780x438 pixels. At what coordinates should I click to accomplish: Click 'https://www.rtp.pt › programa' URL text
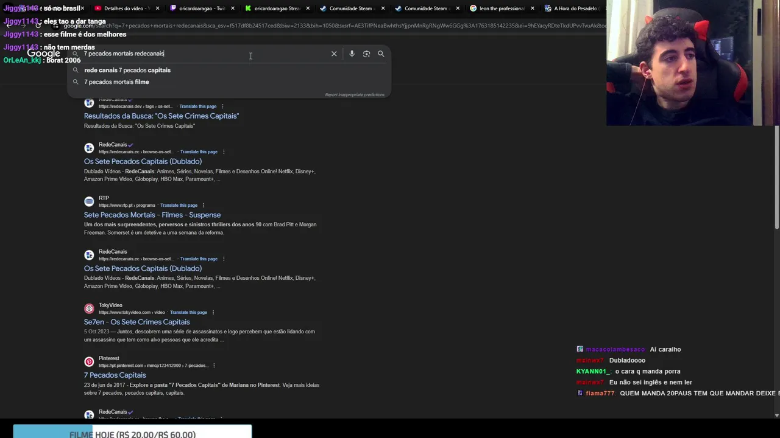click(127, 205)
